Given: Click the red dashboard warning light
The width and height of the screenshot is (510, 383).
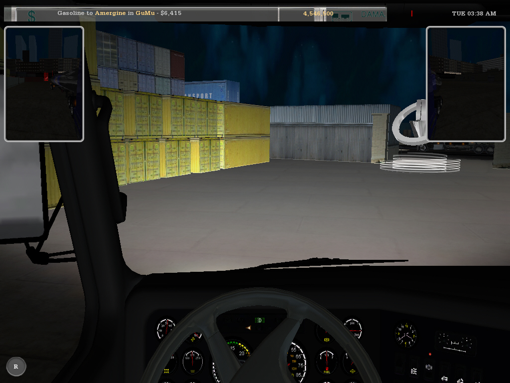Looking at the screenshot, I should [430, 354].
